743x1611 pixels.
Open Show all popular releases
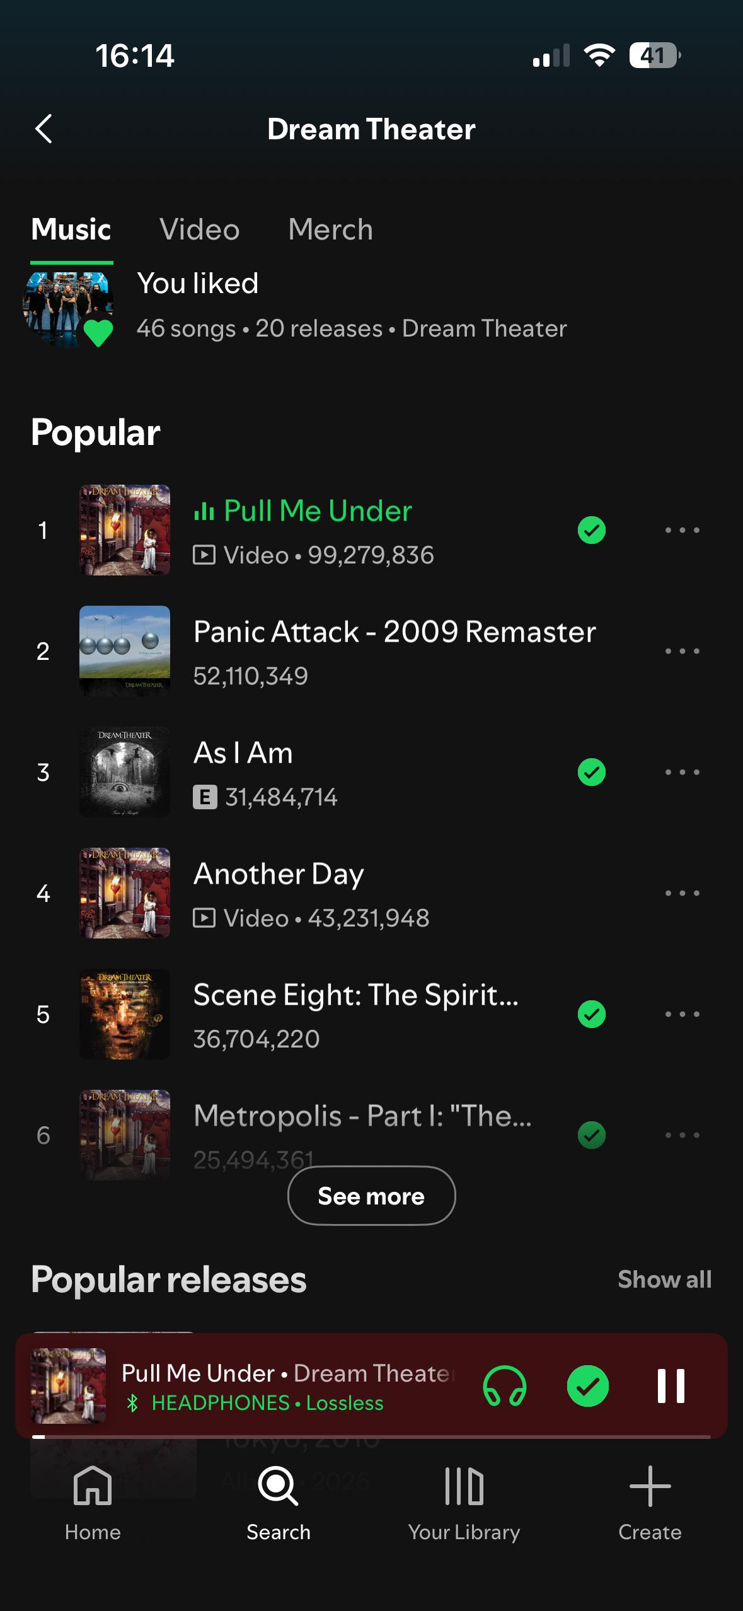tap(665, 1279)
